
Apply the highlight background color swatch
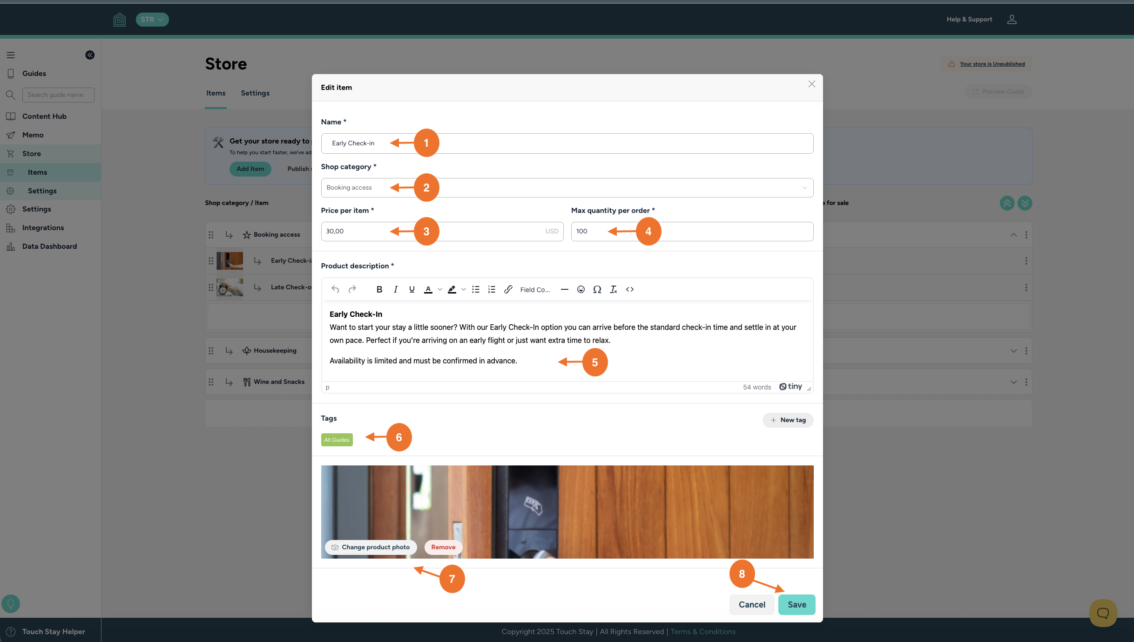452,289
